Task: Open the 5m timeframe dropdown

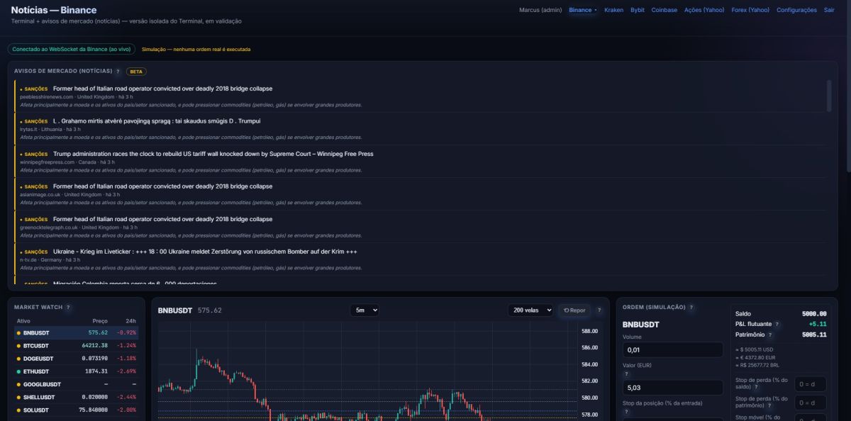Action: click(365, 310)
